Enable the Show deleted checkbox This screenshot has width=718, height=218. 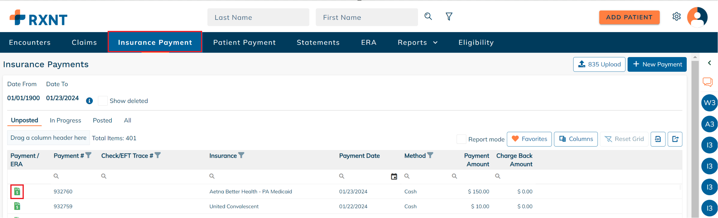[x=103, y=101]
